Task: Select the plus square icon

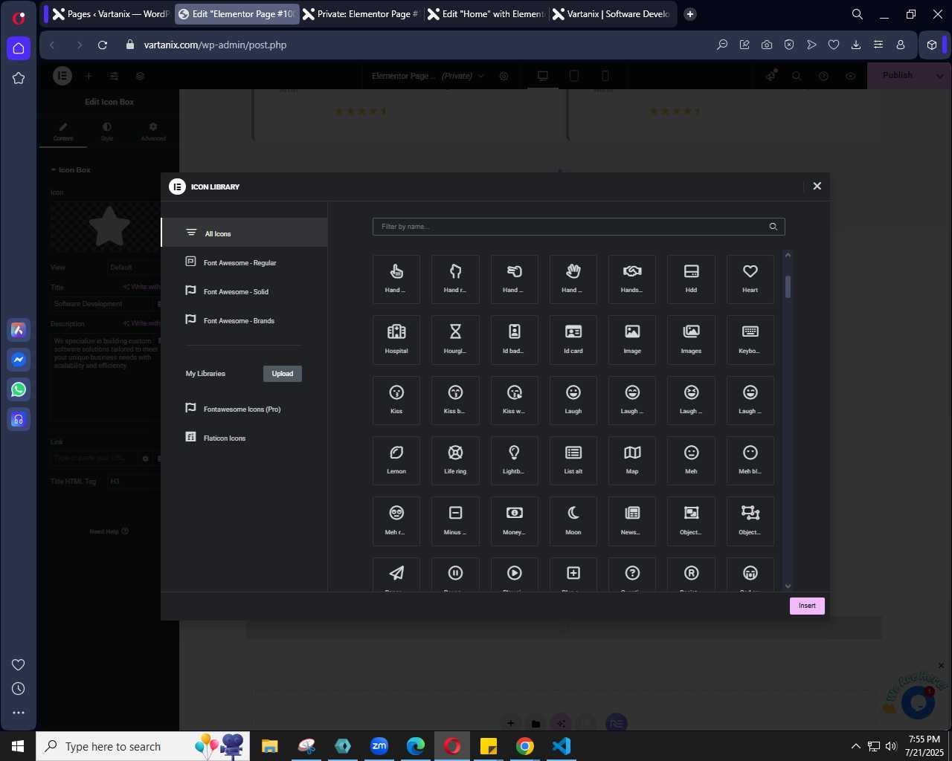Action: pyautogui.click(x=573, y=574)
